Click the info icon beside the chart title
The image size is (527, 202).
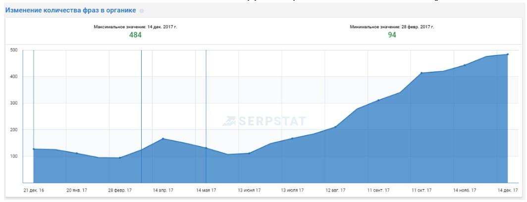(x=142, y=11)
